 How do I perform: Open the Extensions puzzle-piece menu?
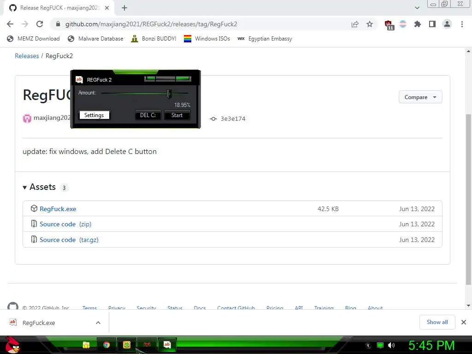[x=418, y=24]
